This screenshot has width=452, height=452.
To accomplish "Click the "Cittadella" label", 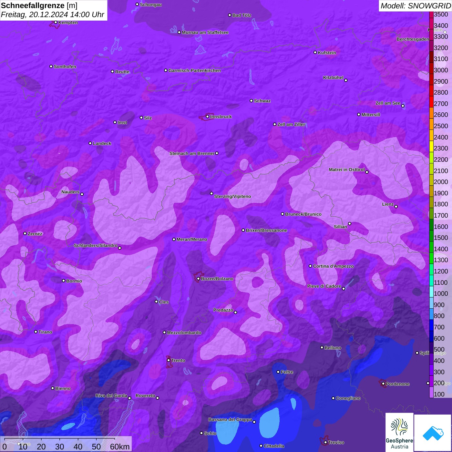I will (274, 446).
